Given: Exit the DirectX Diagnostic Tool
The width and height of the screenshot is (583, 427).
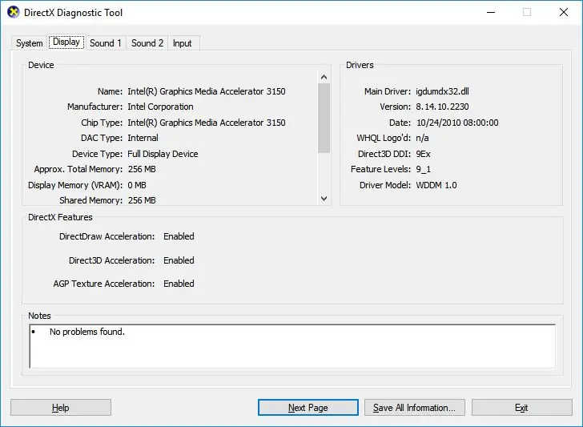Looking at the screenshot, I should (521, 408).
